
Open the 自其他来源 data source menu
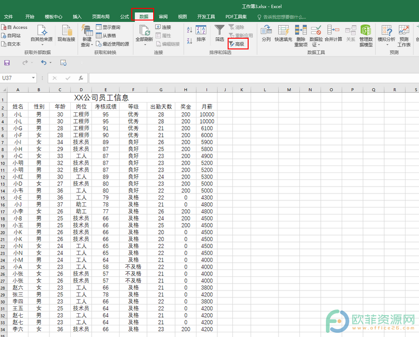click(41, 35)
